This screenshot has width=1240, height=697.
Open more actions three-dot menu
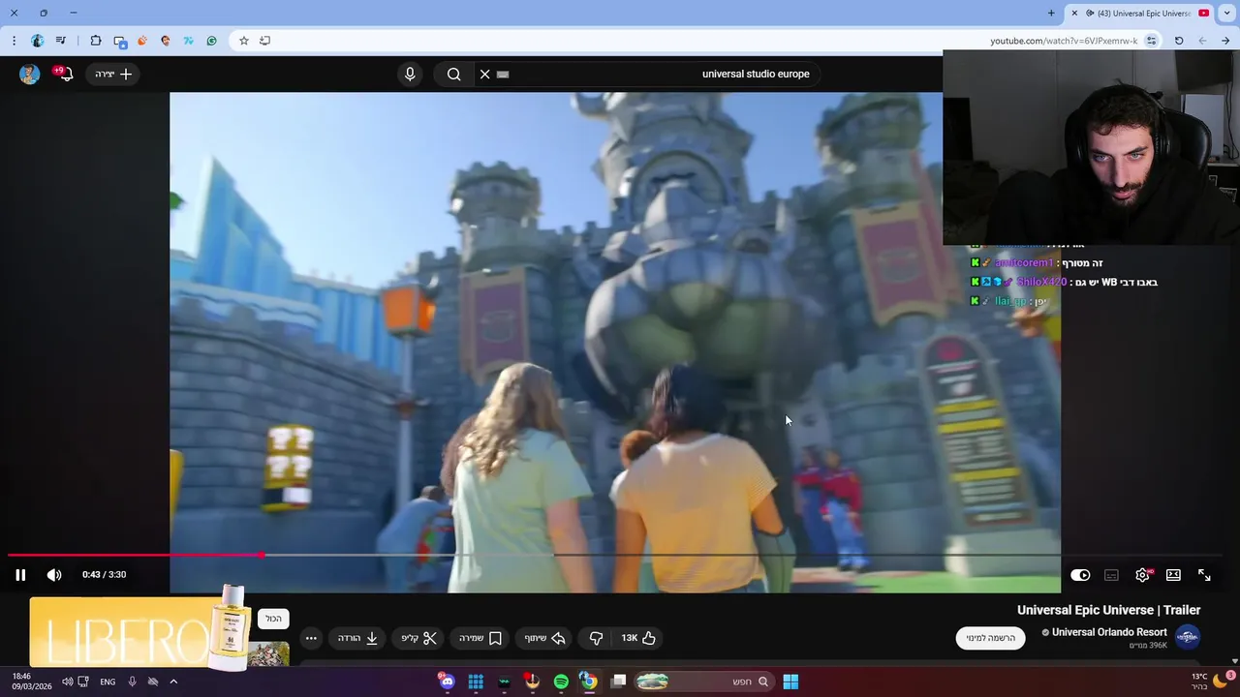[x=311, y=638]
